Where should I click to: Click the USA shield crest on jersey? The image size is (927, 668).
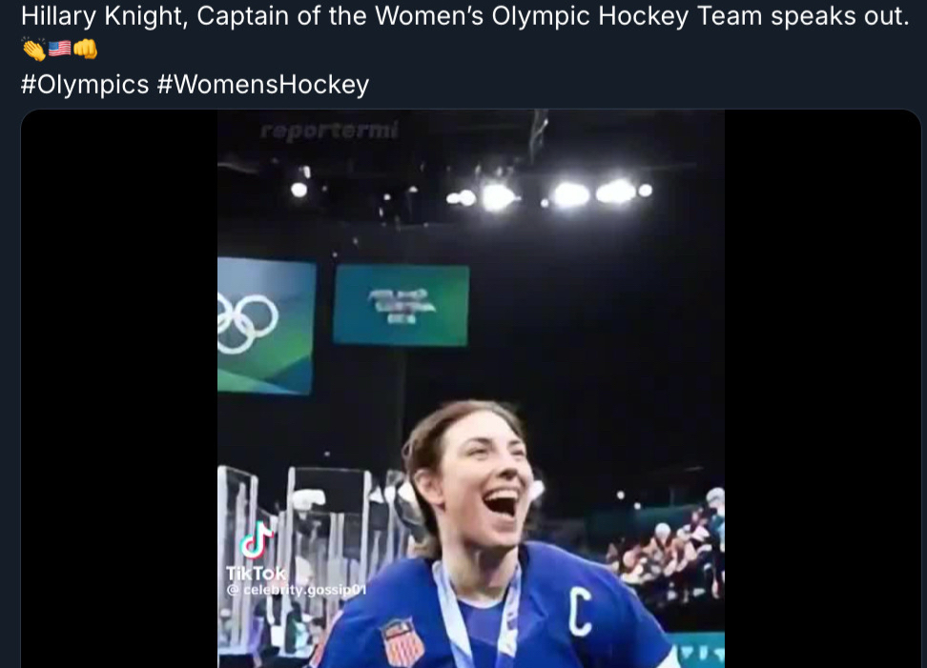coord(402,641)
